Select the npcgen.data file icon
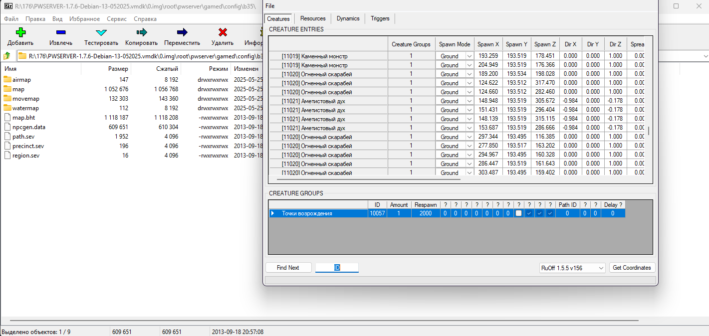Screen dimensions: 709x336 tap(7, 127)
